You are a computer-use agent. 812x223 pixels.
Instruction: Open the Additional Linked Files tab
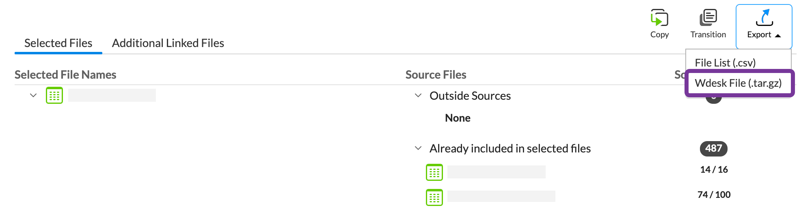point(168,43)
